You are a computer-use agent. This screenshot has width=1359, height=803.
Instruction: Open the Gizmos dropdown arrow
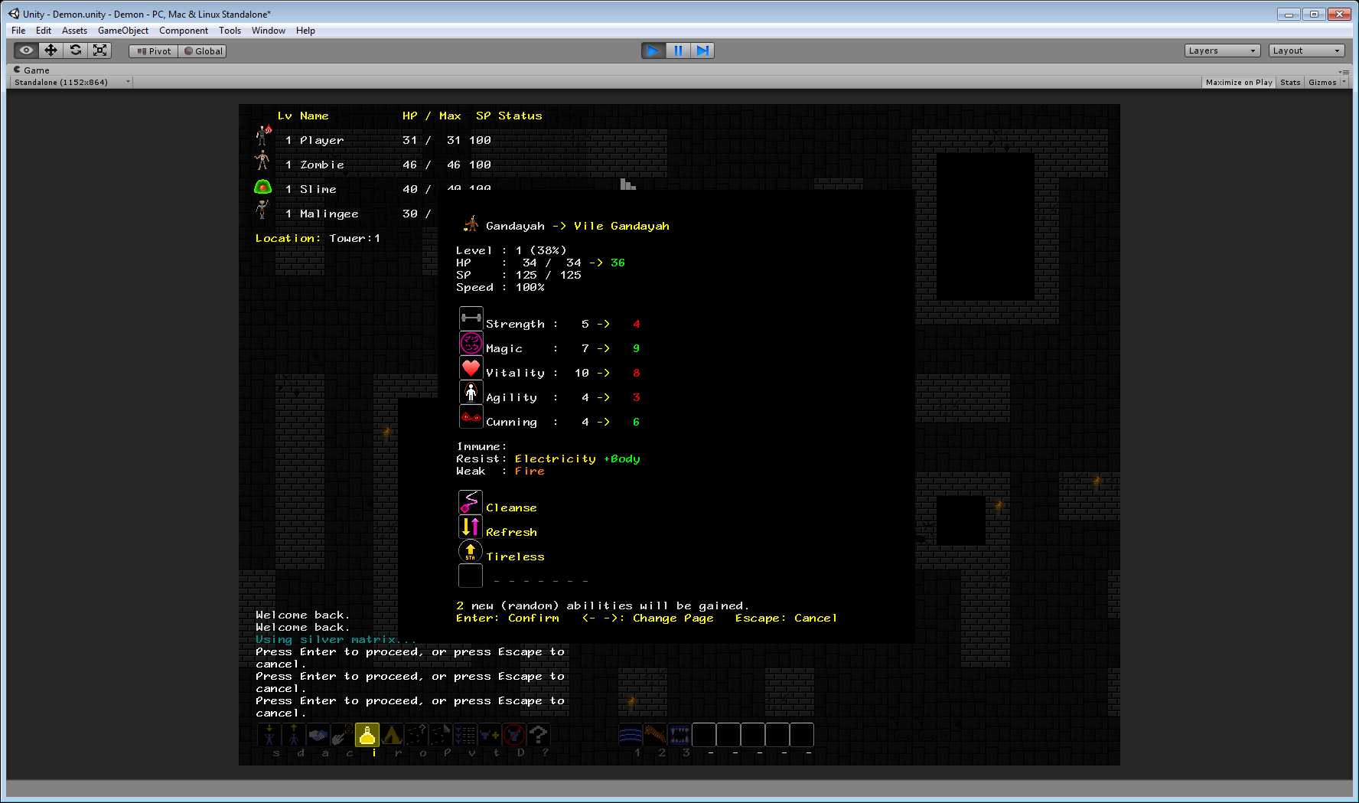(1344, 82)
